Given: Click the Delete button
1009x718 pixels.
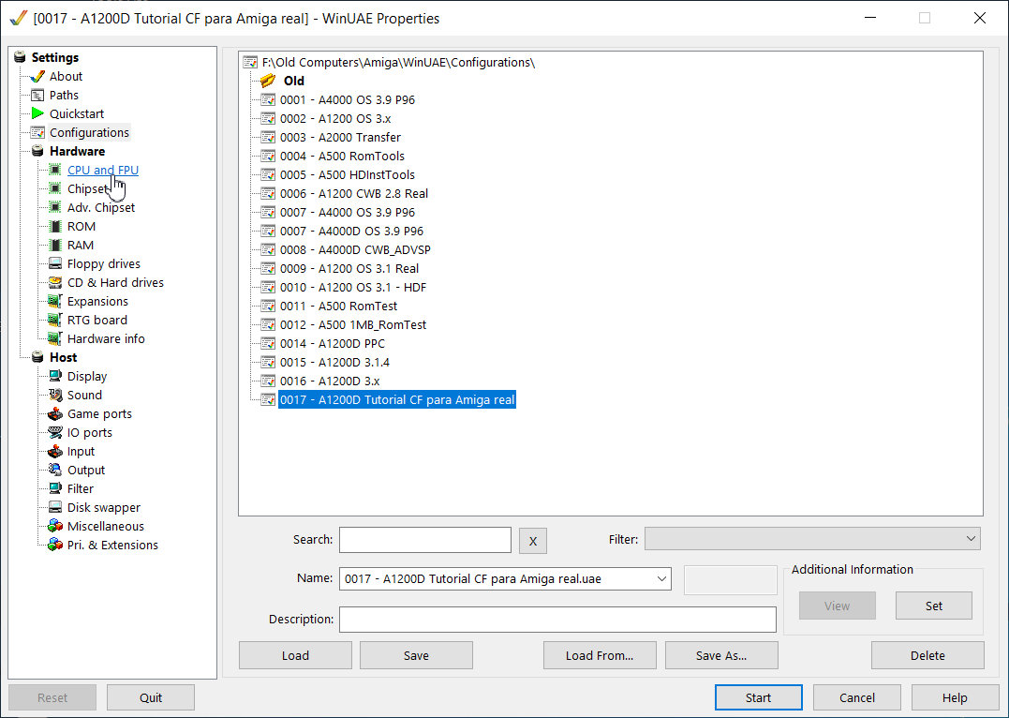Looking at the screenshot, I should tap(927, 655).
